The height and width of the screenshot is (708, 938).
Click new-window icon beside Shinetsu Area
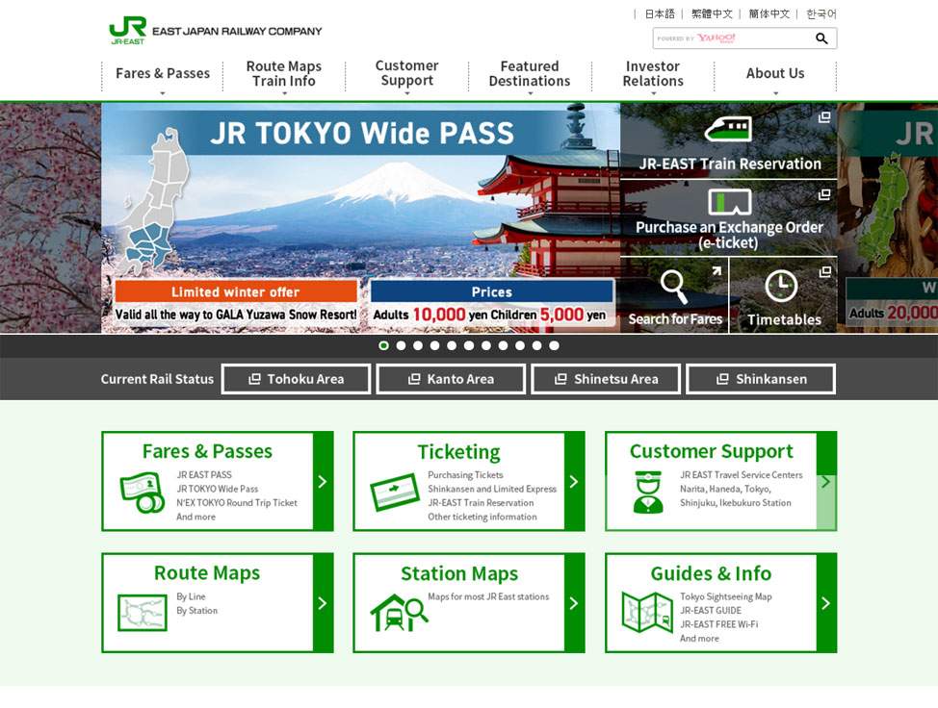click(560, 379)
